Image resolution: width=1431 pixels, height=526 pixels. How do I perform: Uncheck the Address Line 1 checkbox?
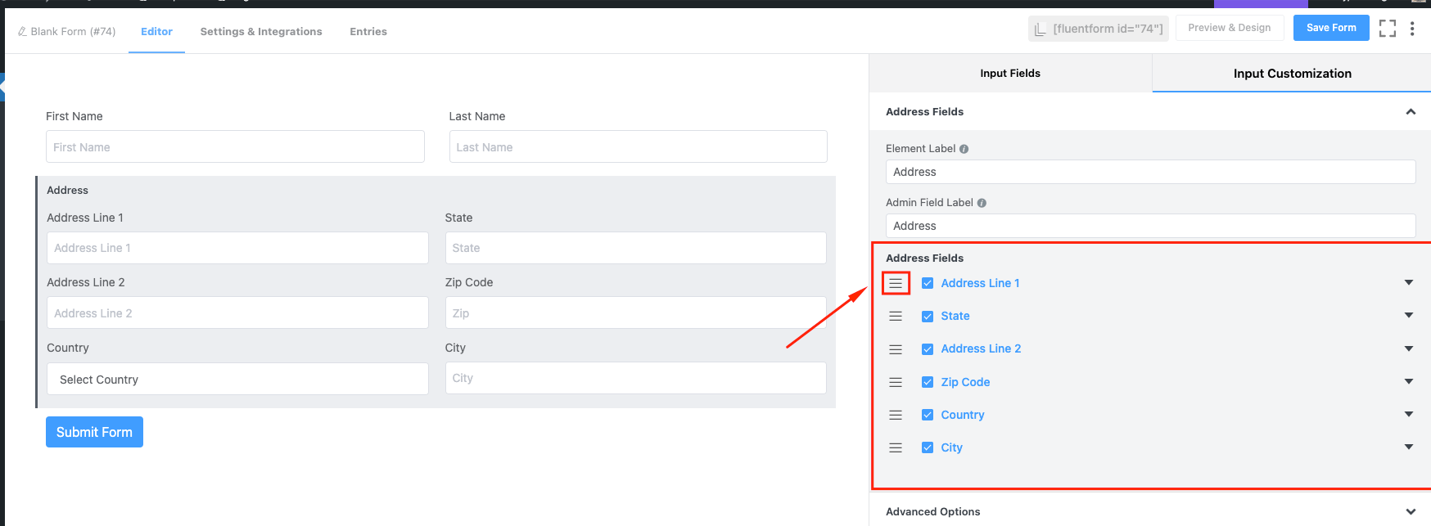point(928,283)
